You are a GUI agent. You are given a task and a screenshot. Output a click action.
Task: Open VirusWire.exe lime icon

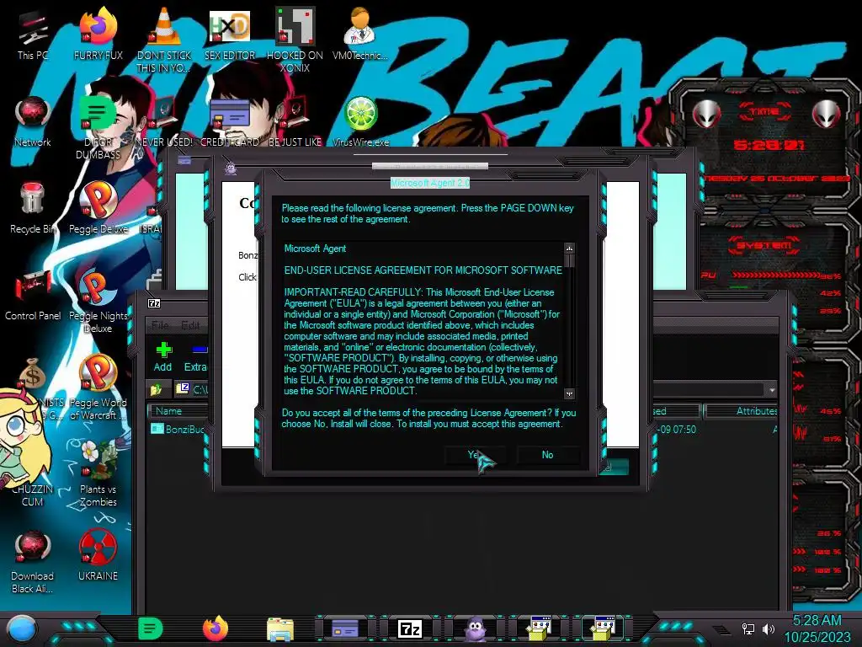[360, 122]
